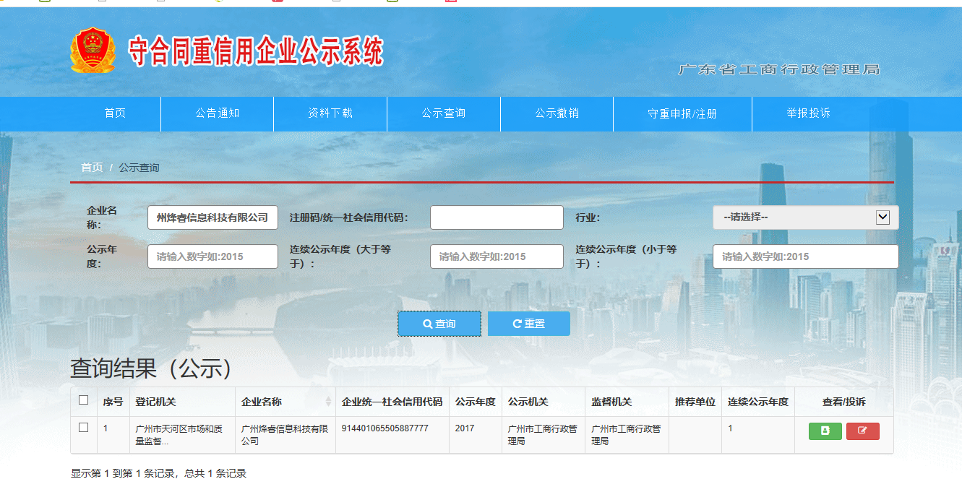Click the 注册码/统一社会信用代码 input field
The width and height of the screenshot is (962, 492).
click(497, 217)
